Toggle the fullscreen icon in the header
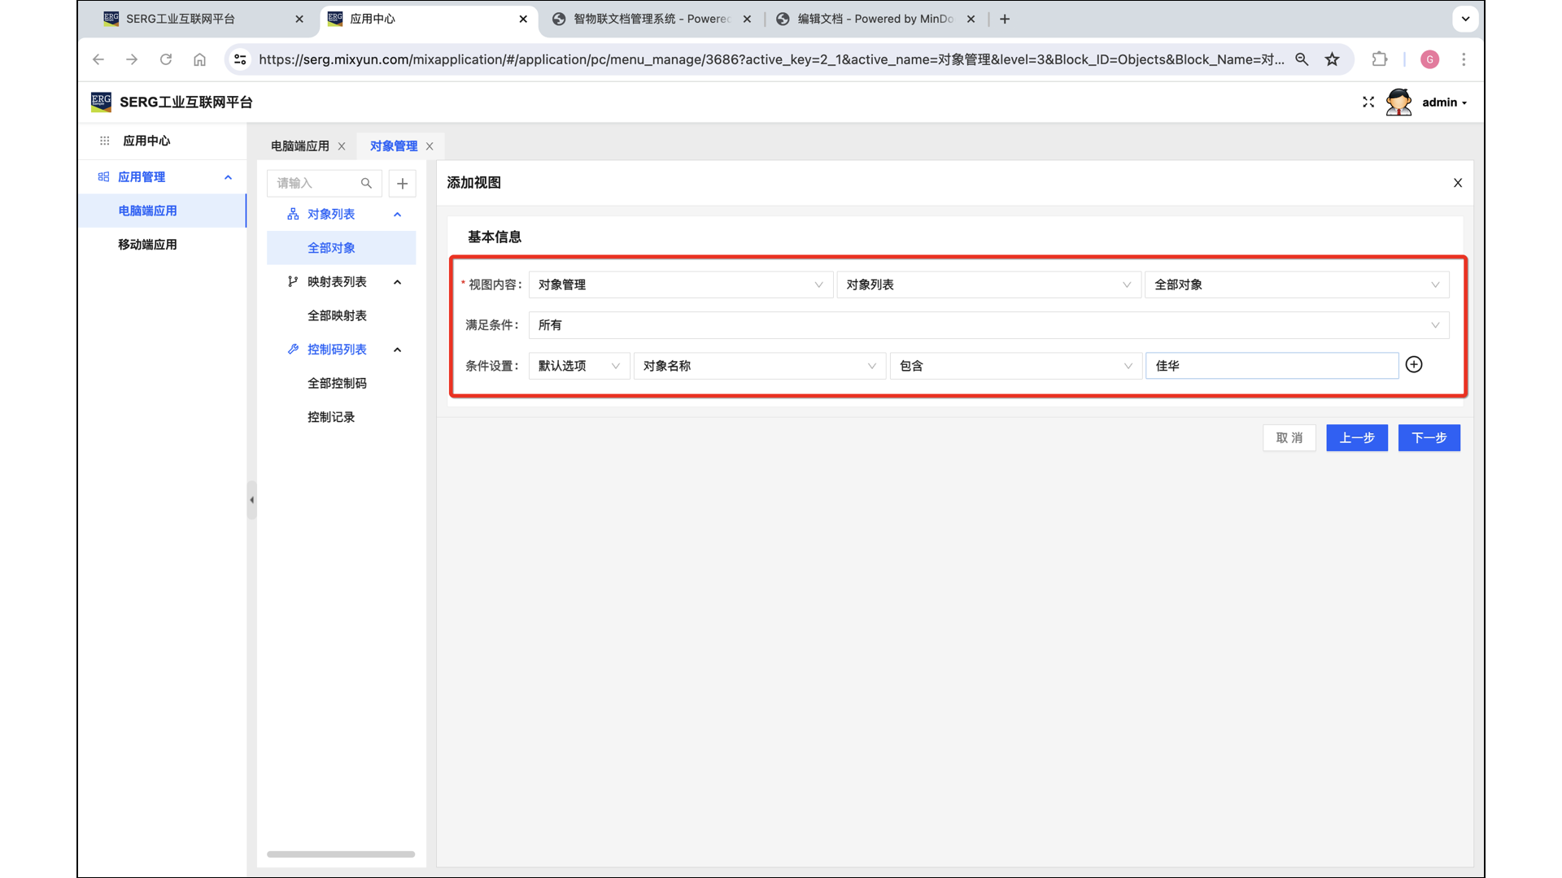This screenshot has width=1562, height=878. [1368, 102]
